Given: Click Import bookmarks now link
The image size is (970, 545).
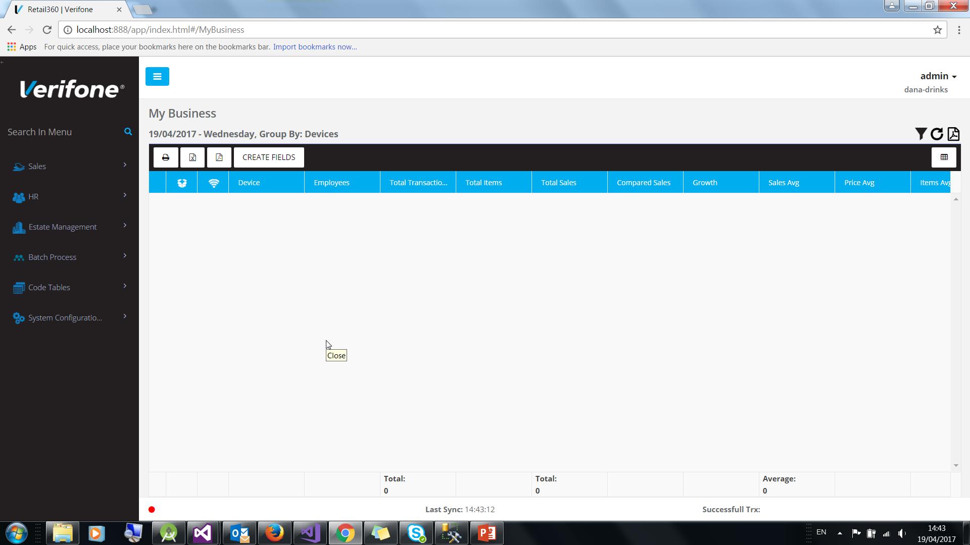Looking at the screenshot, I should (315, 47).
